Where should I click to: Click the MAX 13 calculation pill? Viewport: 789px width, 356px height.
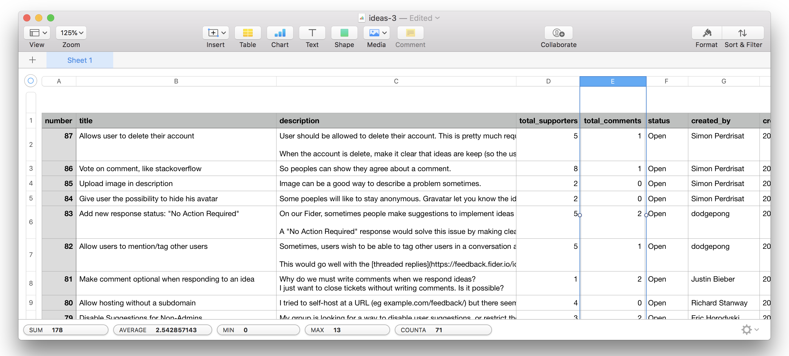point(347,330)
